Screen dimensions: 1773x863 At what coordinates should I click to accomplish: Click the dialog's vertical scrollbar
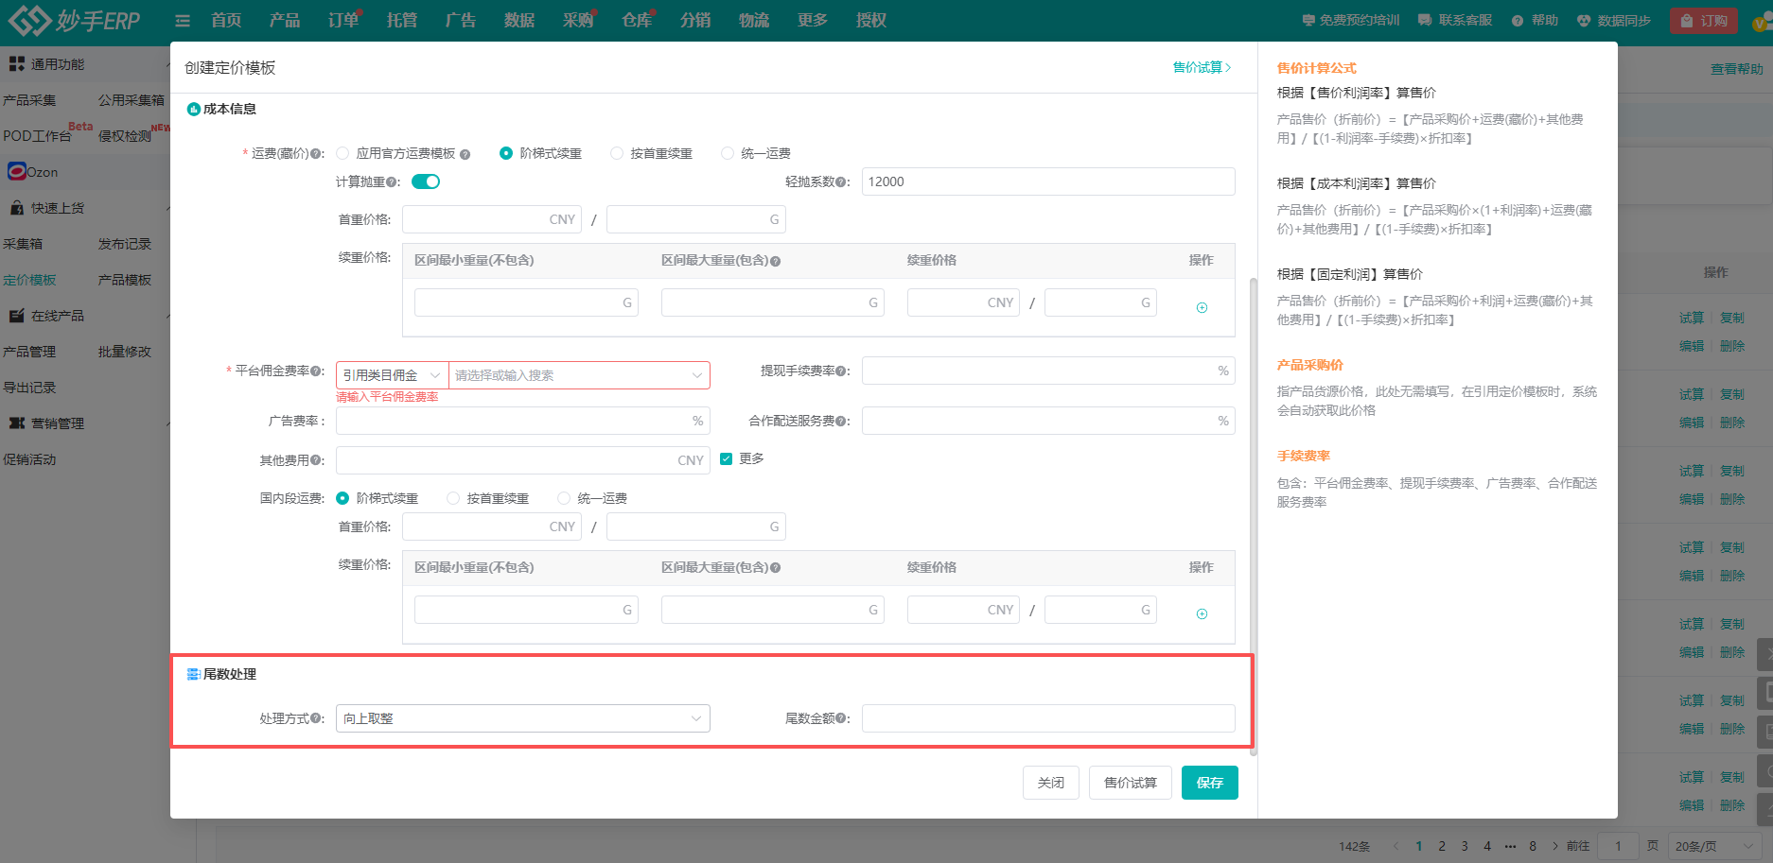click(1254, 510)
